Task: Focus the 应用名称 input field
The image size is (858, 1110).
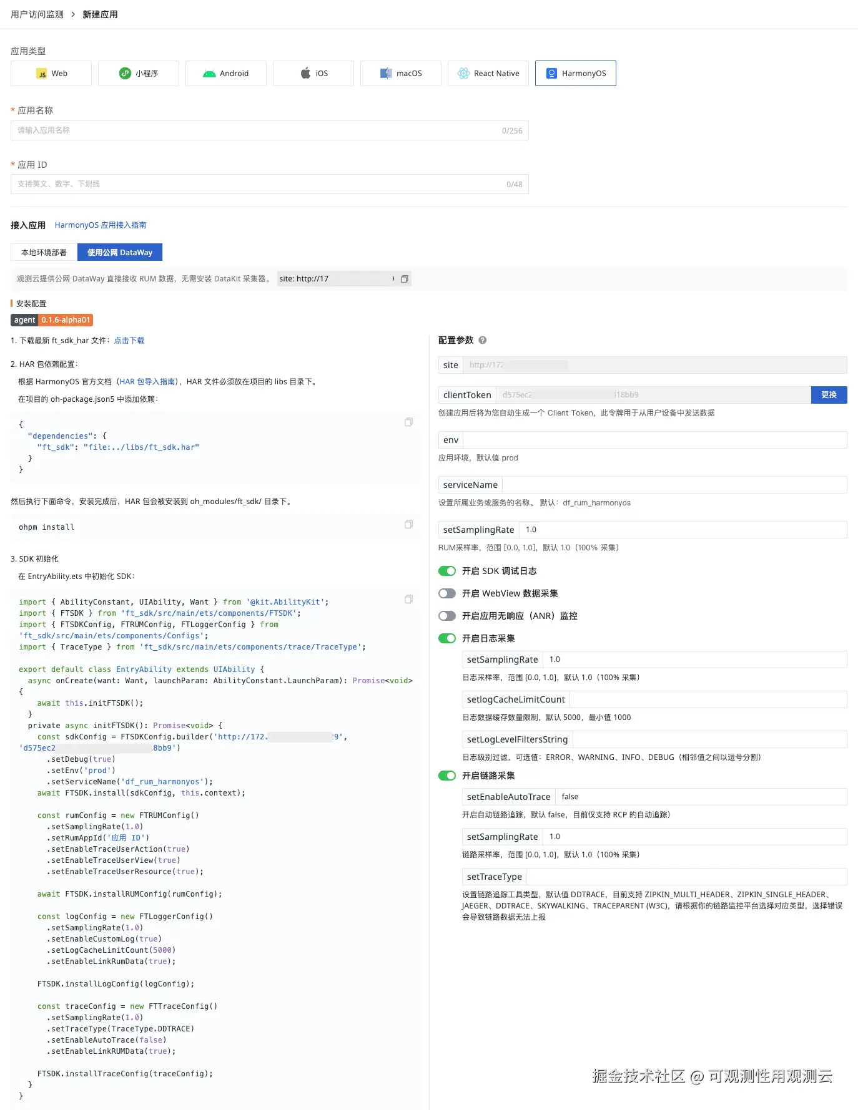Action: click(x=256, y=130)
